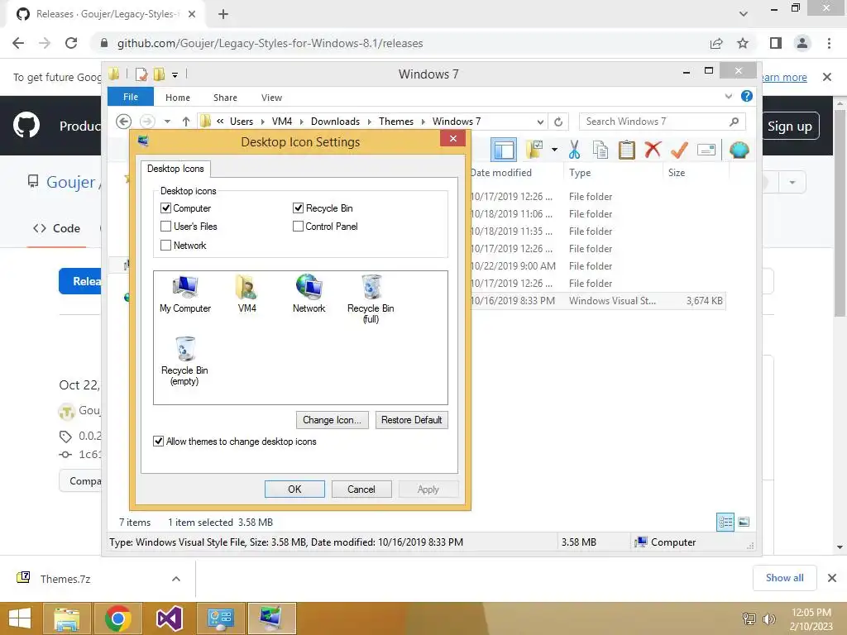Image resolution: width=847 pixels, height=635 pixels.
Task: Select My Computer icon in preview list
Action: click(x=185, y=294)
